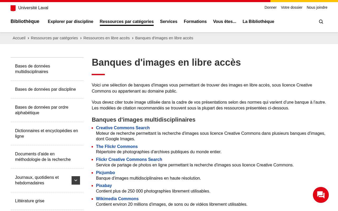The image size is (338, 211).
Task: Open the Explorer par discipline menu
Action: point(71,22)
